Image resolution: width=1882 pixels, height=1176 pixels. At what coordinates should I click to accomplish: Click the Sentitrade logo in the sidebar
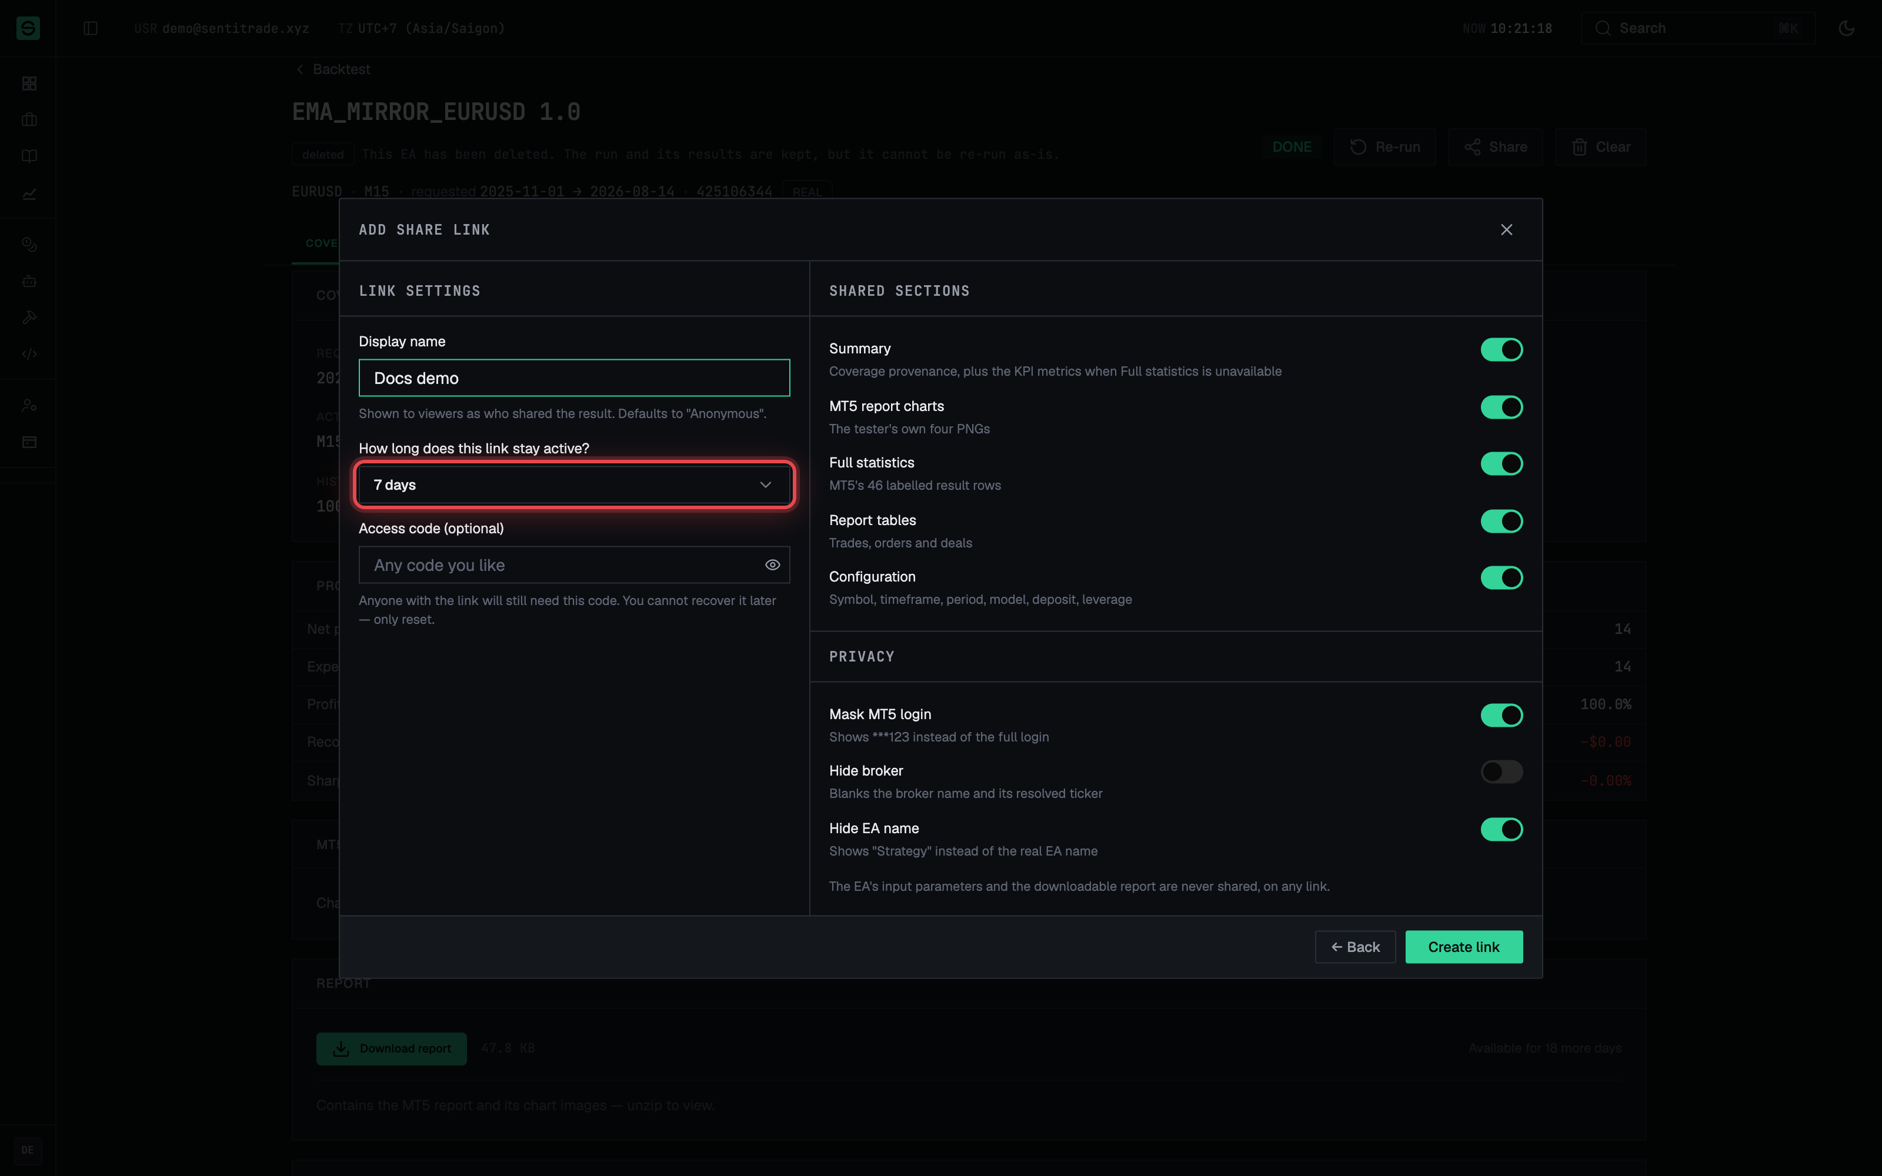[x=28, y=28]
